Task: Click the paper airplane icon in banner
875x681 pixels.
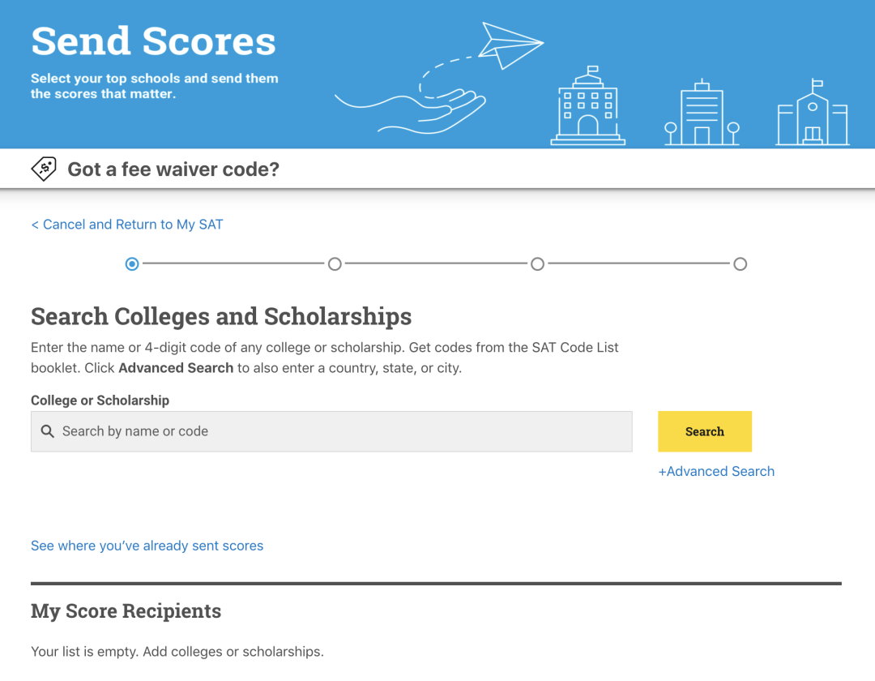Action: (x=509, y=45)
